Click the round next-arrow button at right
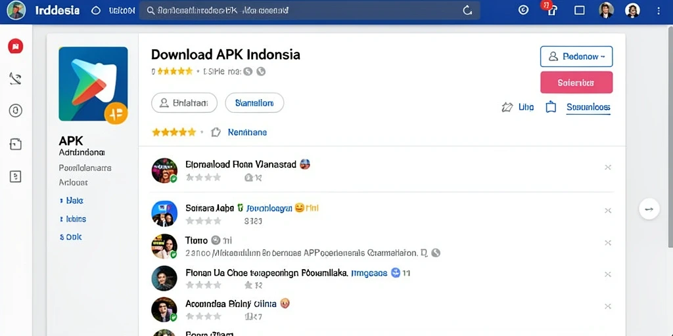This screenshot has height=336, width=673. coord(649,209)
